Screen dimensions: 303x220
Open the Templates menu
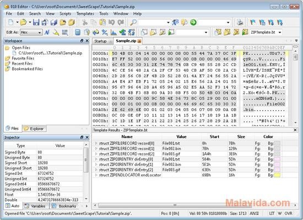pos(85,14)
